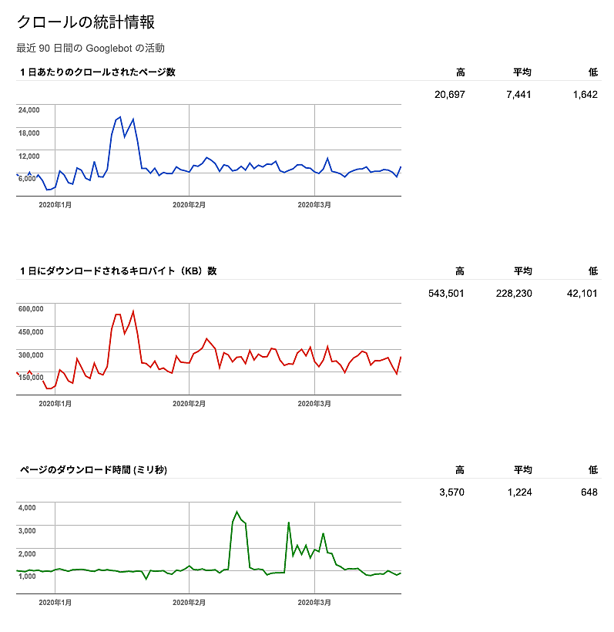Click the highest peak of the blue crawl line

coord(120,117)
